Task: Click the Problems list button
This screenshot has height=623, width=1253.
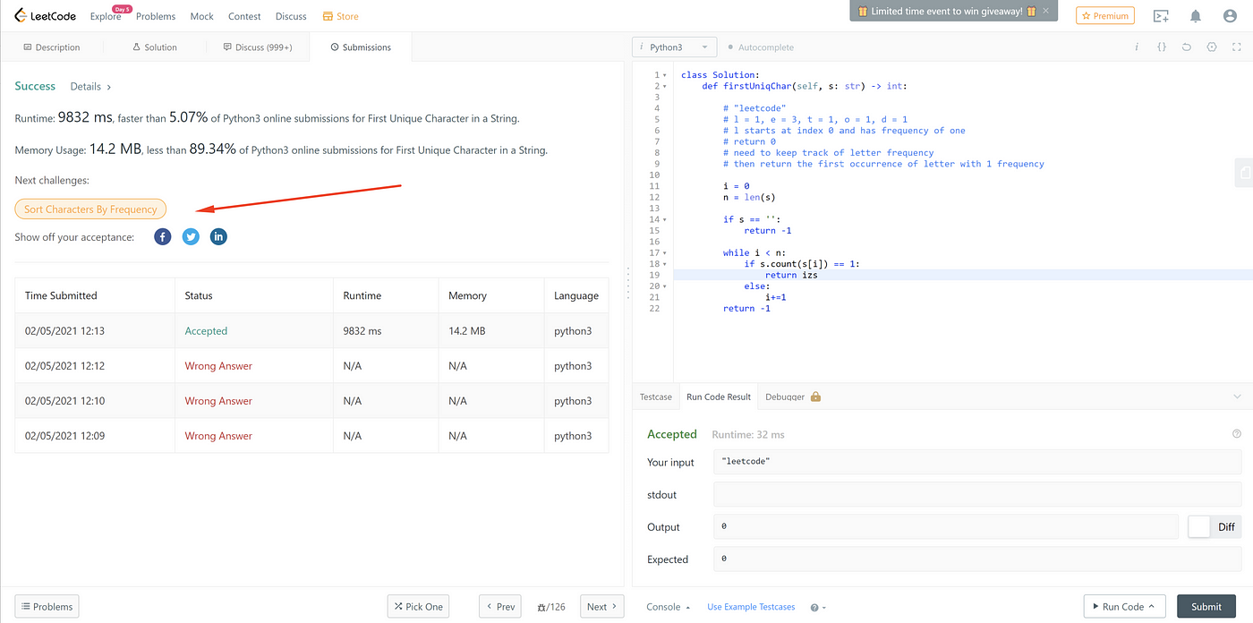Action: tap(47, 606)
